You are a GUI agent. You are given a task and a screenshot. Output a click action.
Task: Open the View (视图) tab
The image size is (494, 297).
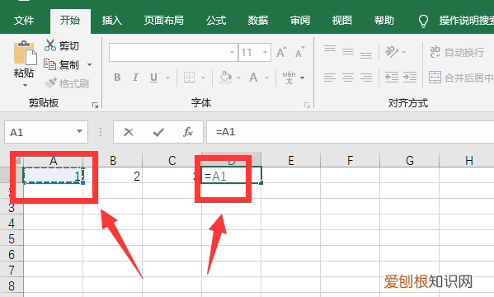[x=342, y=21]
